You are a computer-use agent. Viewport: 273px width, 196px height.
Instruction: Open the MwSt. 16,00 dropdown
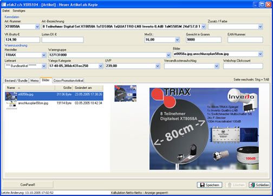point(177,40)
